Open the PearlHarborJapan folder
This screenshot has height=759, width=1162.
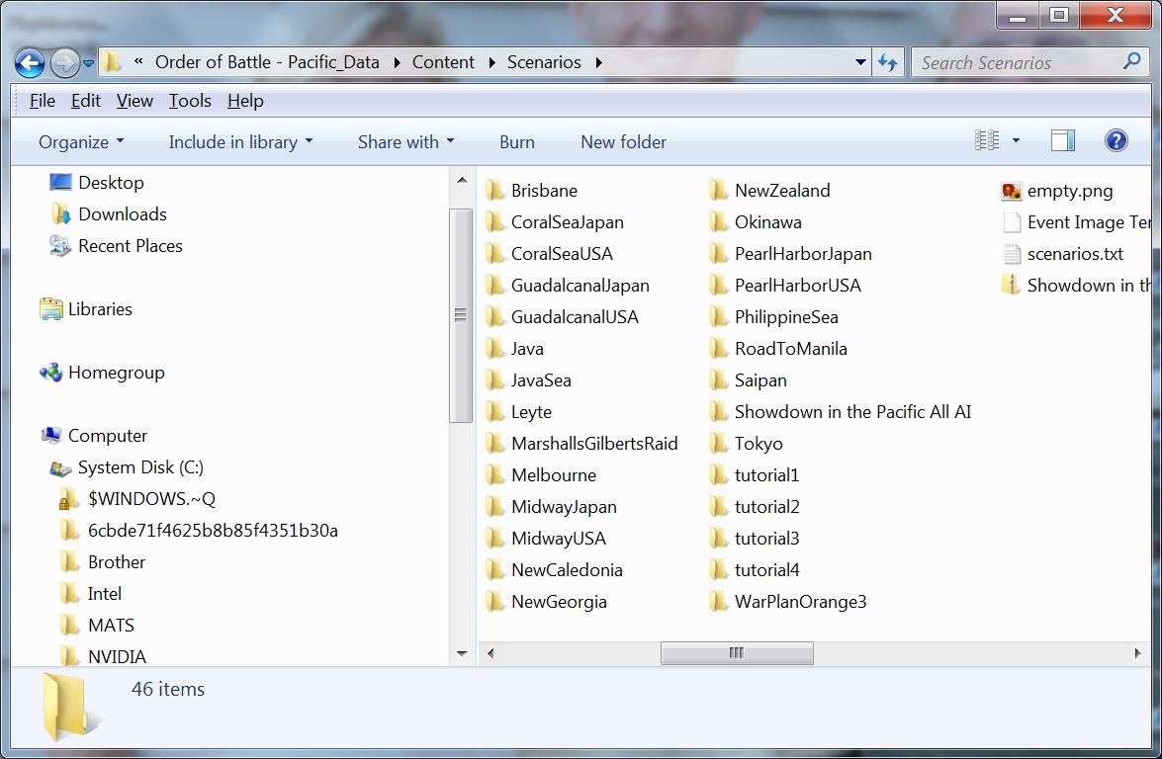point(802,254)
